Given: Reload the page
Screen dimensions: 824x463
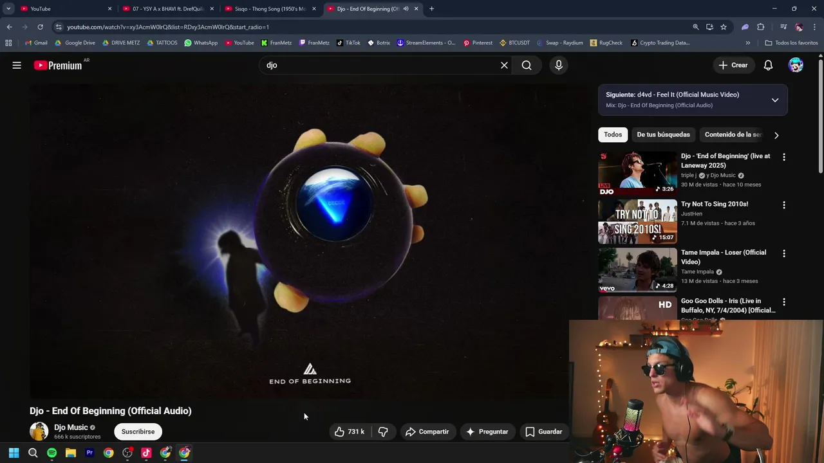Looking at the screenshot, I should point(40,27).
